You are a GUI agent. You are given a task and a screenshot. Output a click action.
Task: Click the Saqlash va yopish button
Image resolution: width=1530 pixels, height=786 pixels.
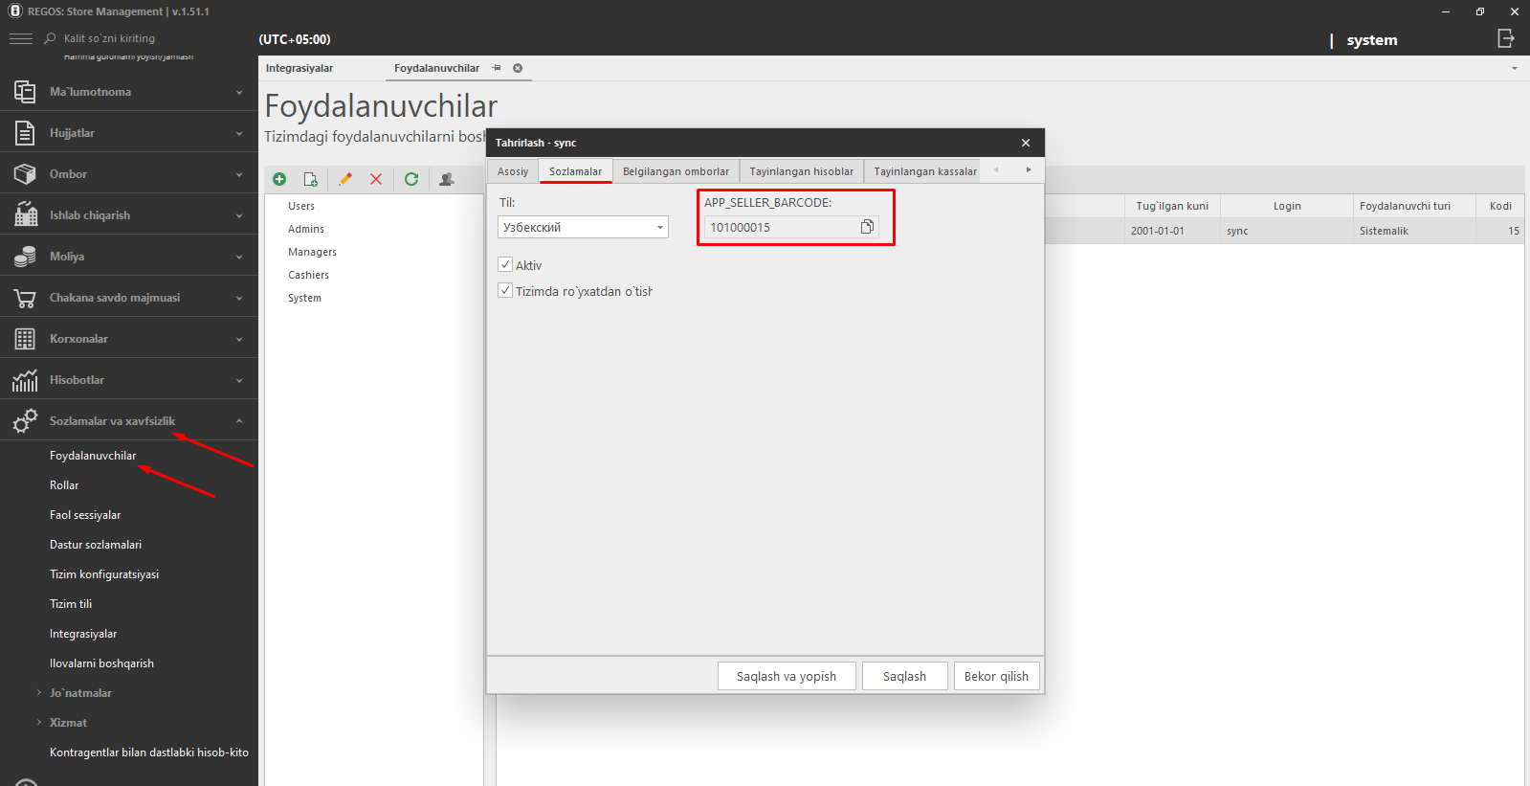787,676
